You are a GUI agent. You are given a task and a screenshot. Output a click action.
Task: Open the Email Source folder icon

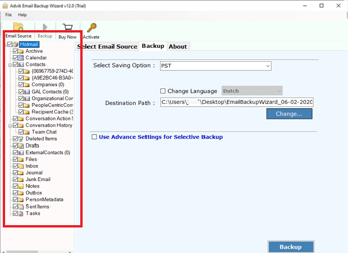[18, 26]
